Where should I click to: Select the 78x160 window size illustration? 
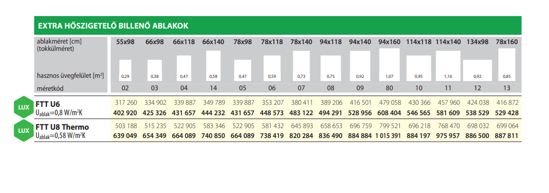[507, 64]
